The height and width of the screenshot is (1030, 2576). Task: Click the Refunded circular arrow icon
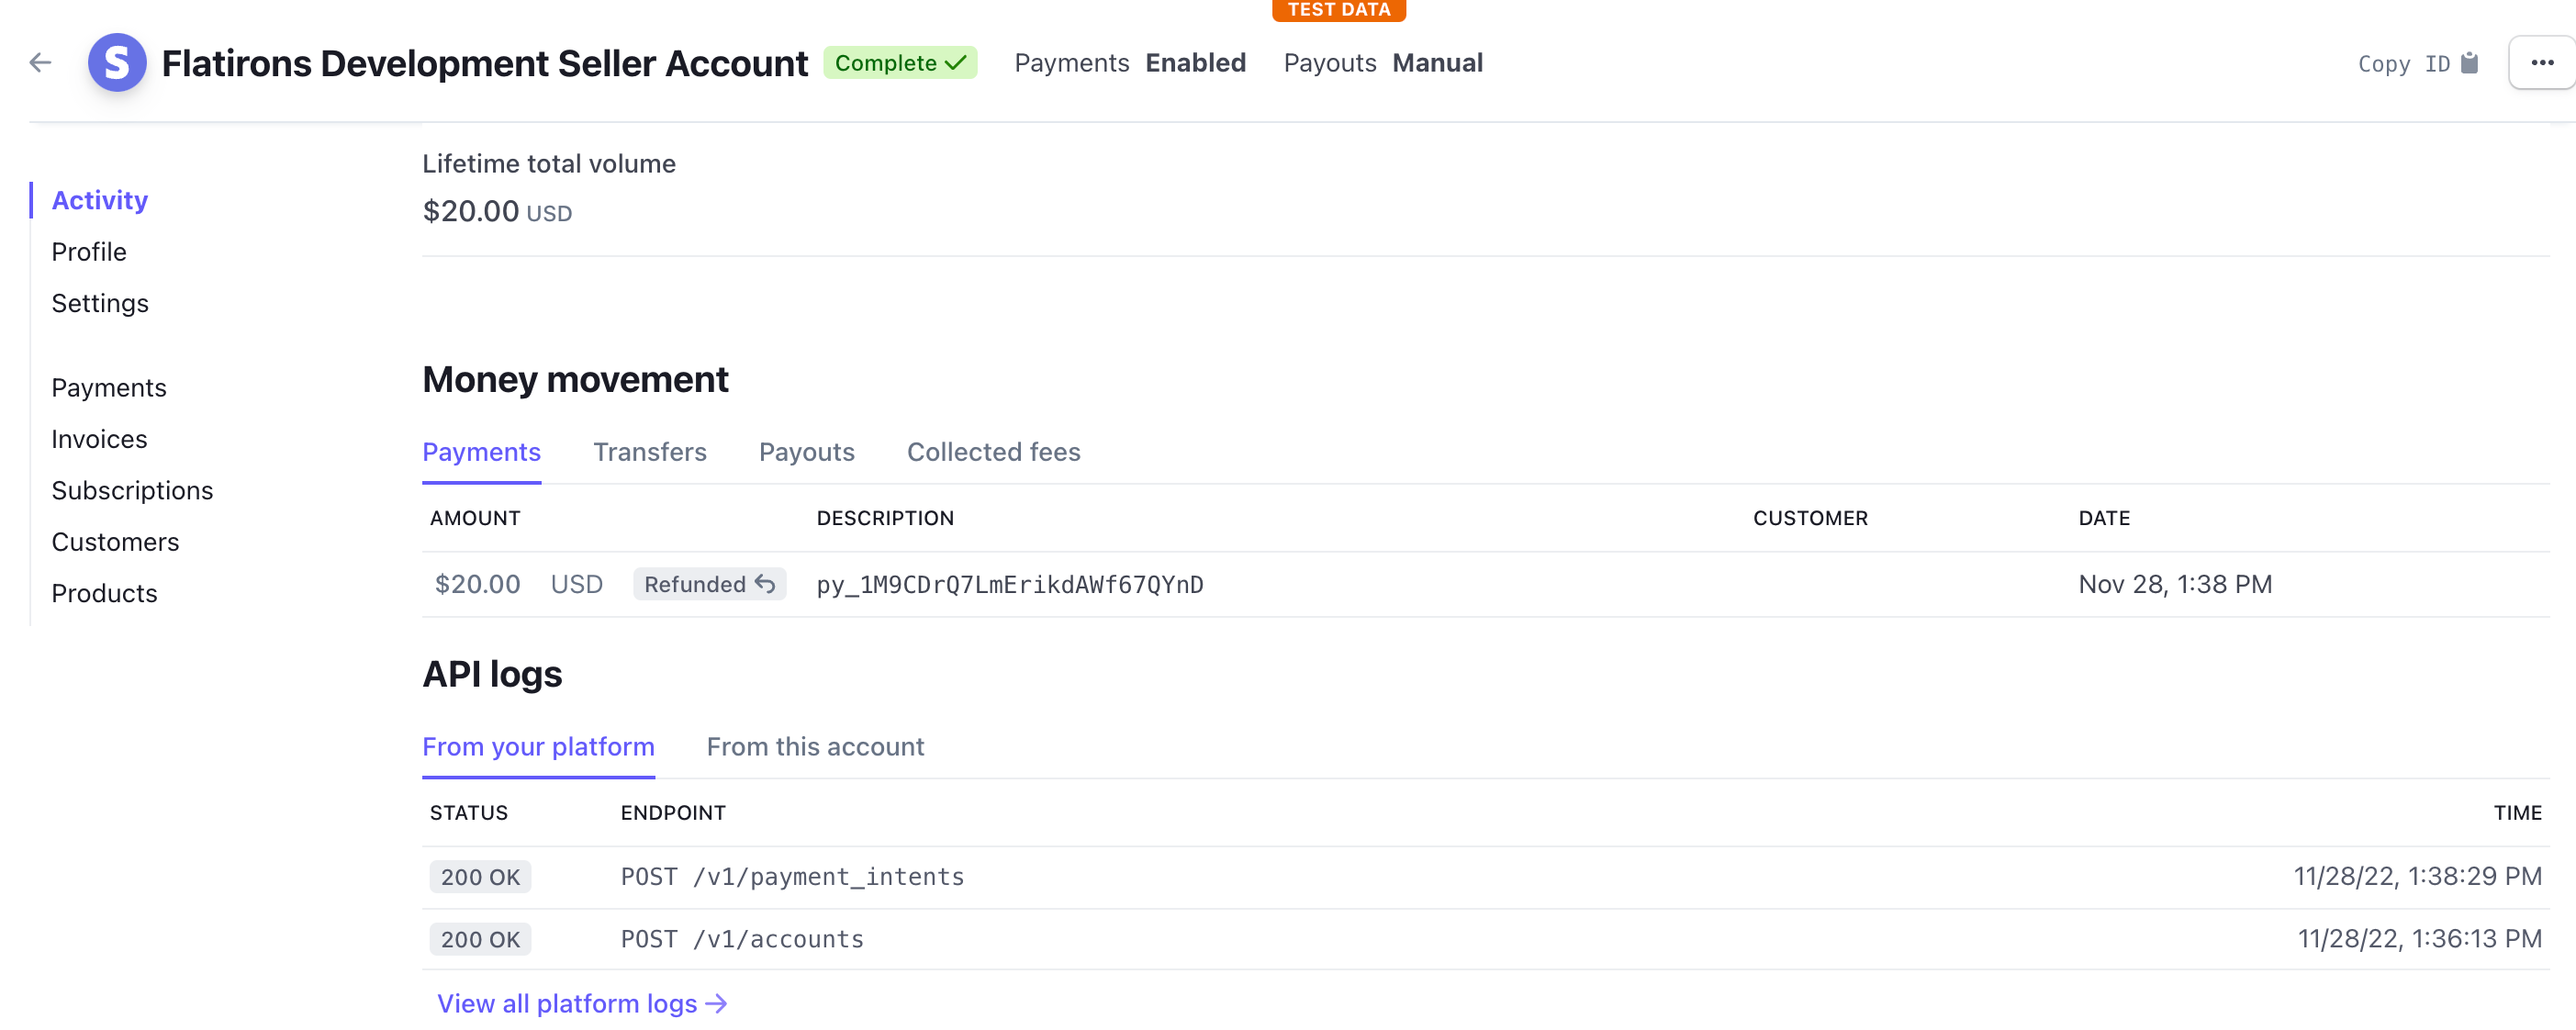pos(766,583)
